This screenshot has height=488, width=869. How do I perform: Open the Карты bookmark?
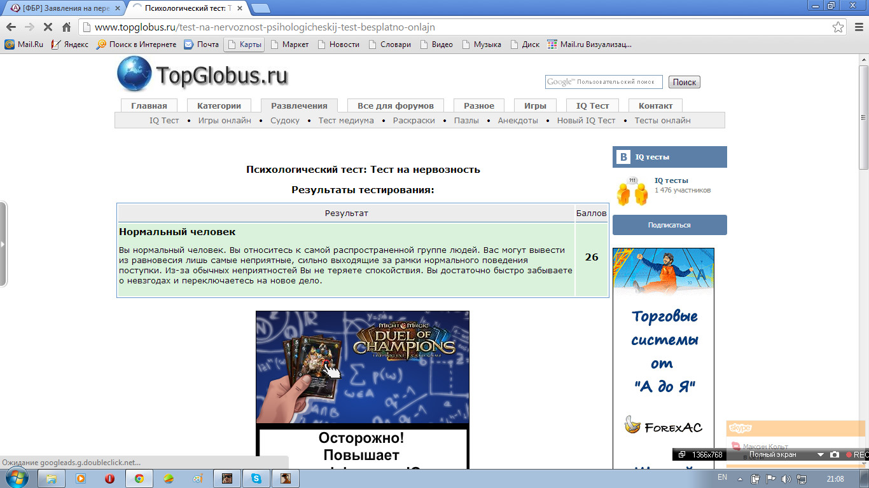244,44
